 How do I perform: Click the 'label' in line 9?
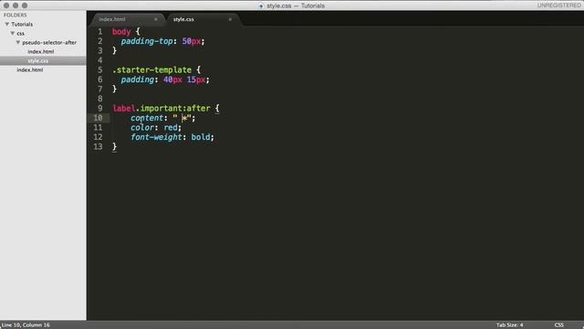click(x=124, y=108)
